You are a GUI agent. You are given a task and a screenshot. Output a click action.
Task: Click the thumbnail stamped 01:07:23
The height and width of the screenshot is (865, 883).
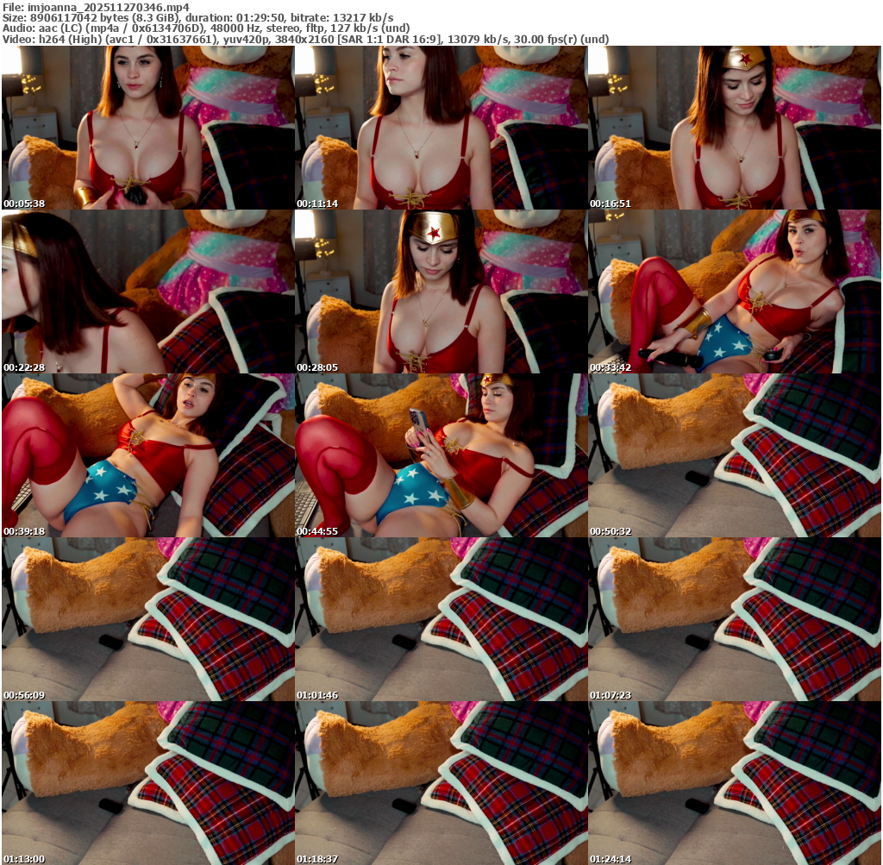735,619
